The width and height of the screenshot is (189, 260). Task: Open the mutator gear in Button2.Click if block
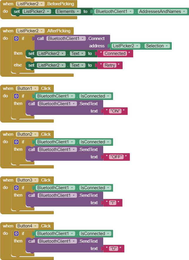(16, 142)
